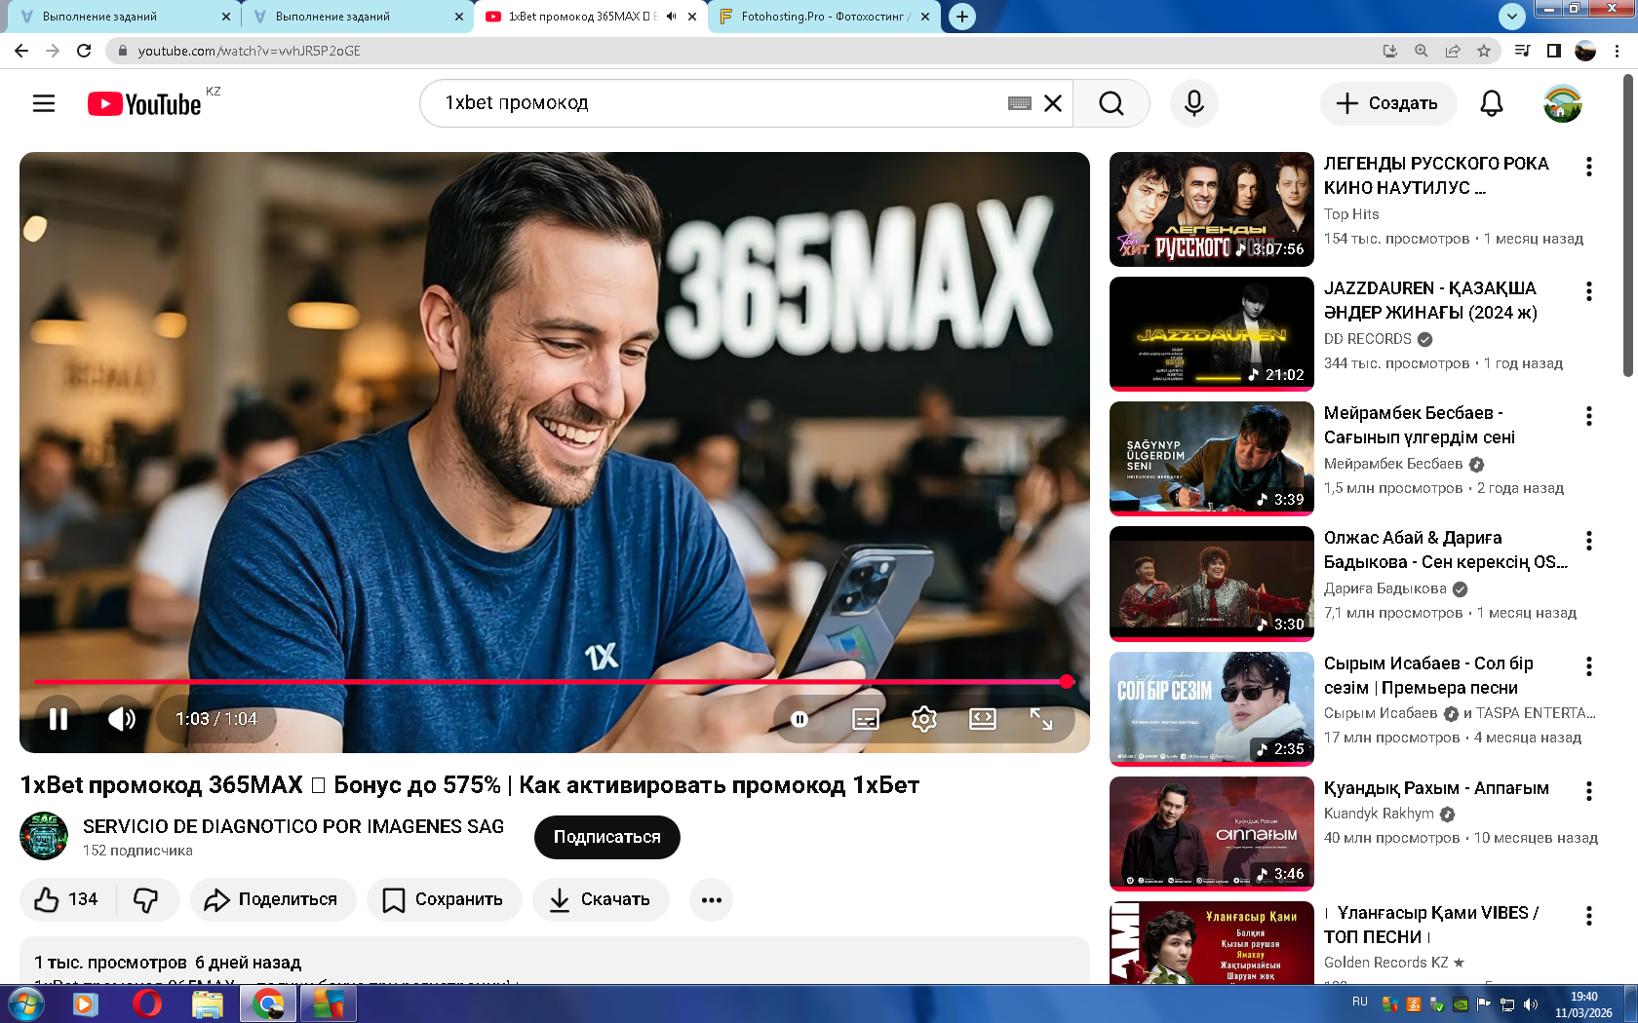Viewport: 1638px width, 1023px height.
Task: Click the Подписаться subscribe button
Action: tap(606, 837)
